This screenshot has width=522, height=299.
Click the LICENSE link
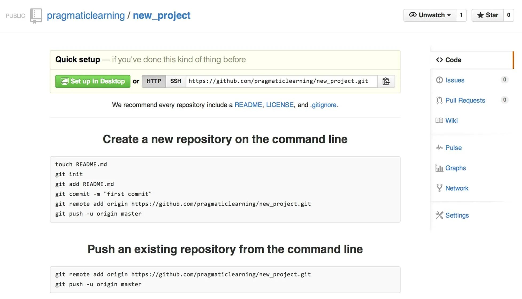[x=280, y=105]
